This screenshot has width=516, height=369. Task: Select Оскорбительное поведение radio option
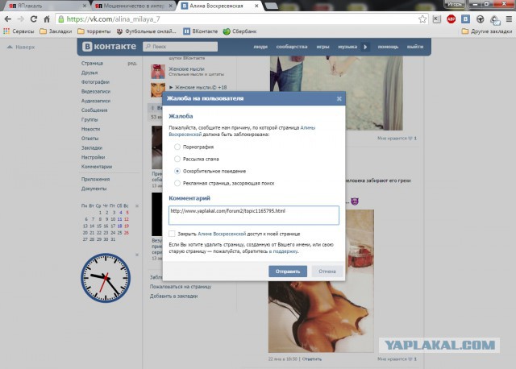coord(177,171)
